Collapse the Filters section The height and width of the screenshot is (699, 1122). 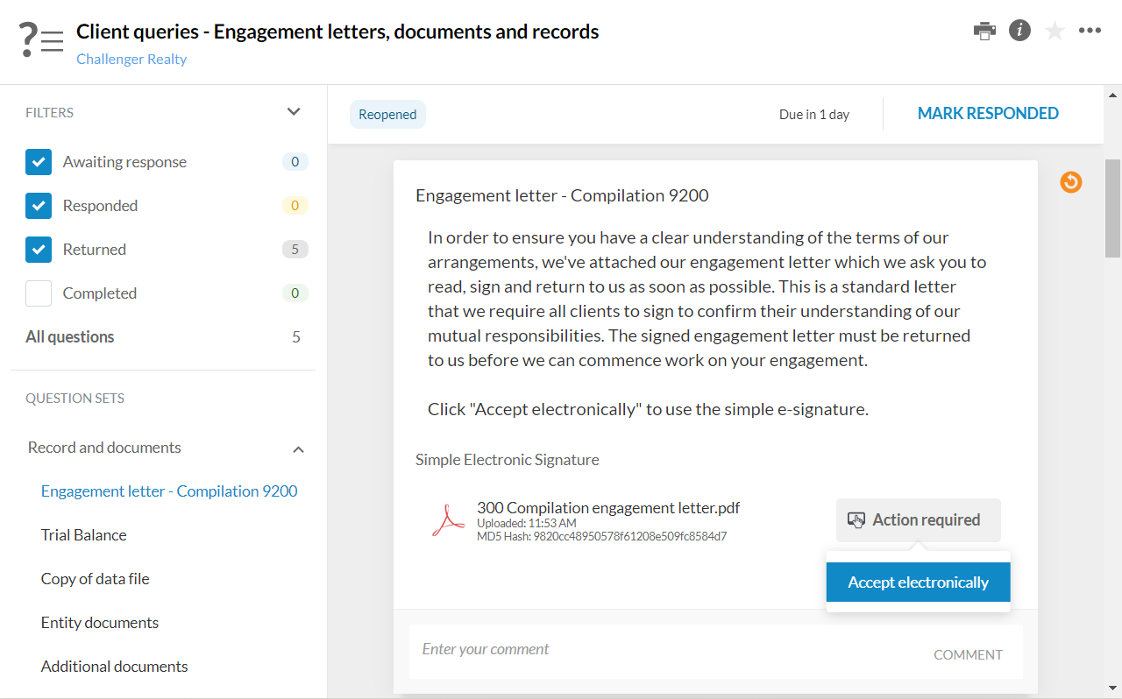pyautogui.click(x=294, y=112)
